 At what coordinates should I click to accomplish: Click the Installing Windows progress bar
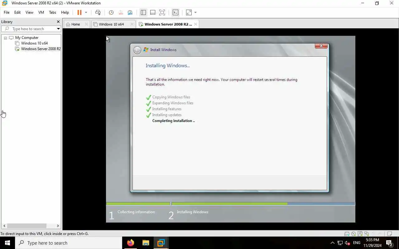click(x=263, y=204)
